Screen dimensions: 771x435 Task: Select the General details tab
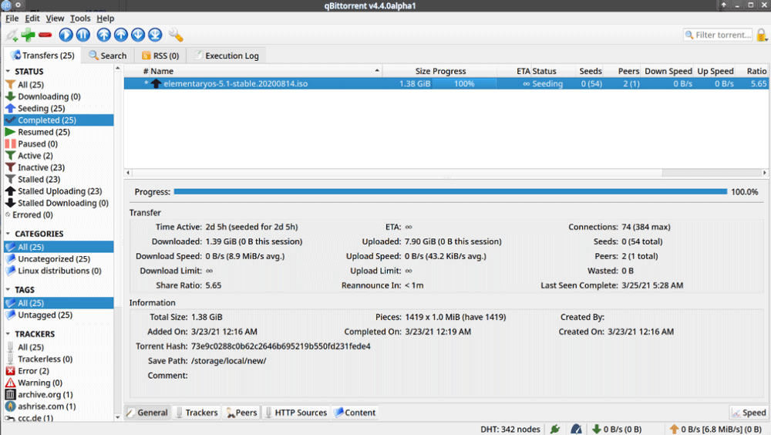(x=147, y=413)
